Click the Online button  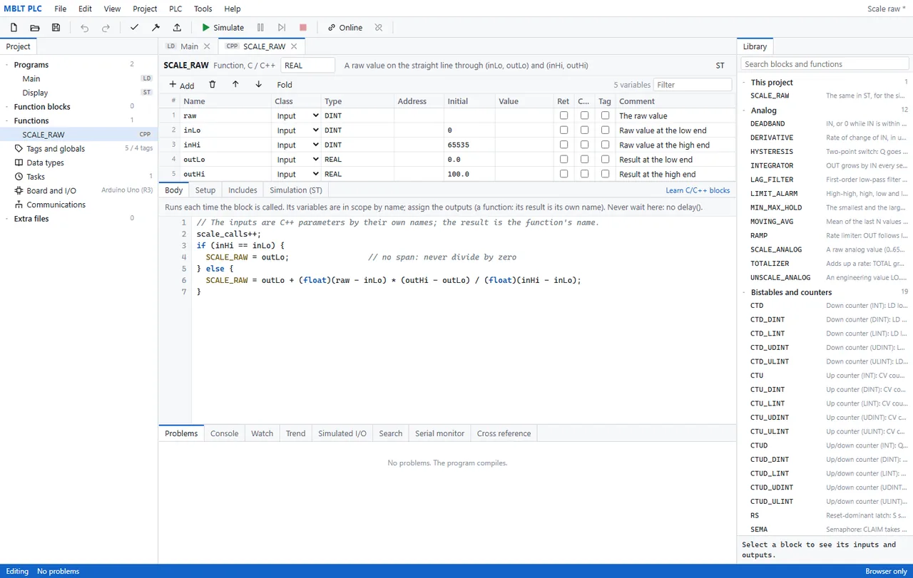[x=345, y=28]
